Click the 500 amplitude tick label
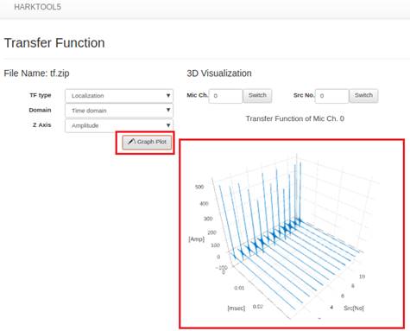This screenshot has width=410, height=331. (199, 187)
